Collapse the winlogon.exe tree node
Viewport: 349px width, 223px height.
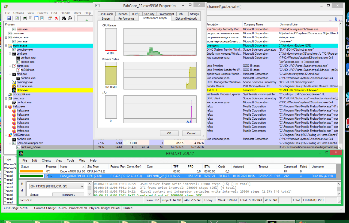tap(6, 38)
